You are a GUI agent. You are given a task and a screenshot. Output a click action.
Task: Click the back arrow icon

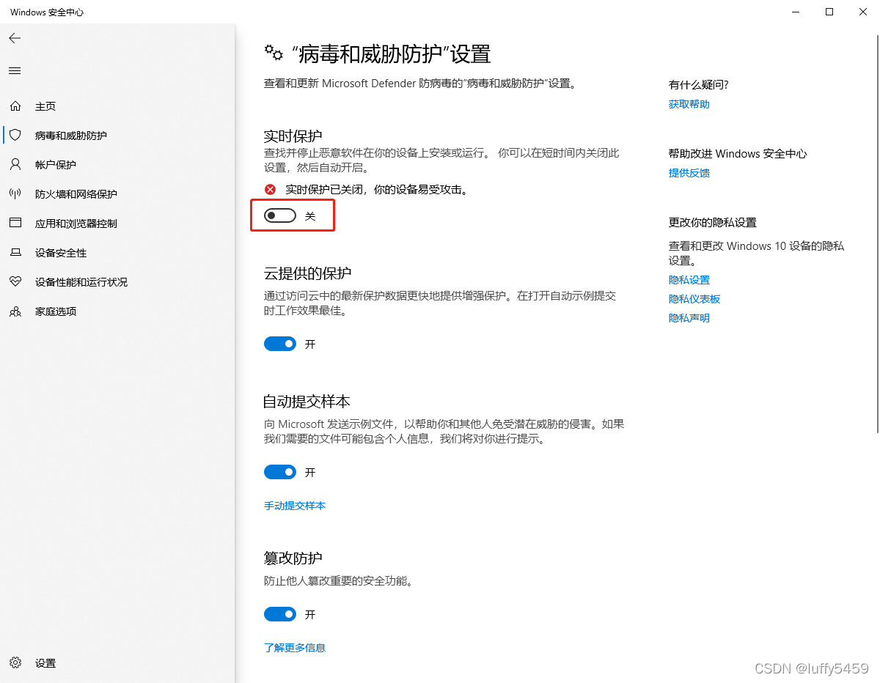15,38
